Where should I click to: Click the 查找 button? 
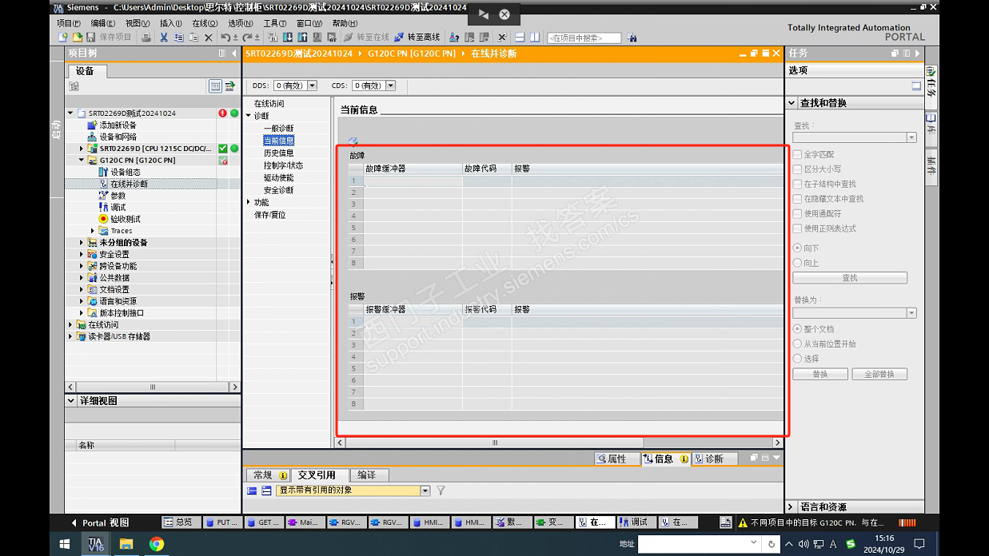coord(850,278)
